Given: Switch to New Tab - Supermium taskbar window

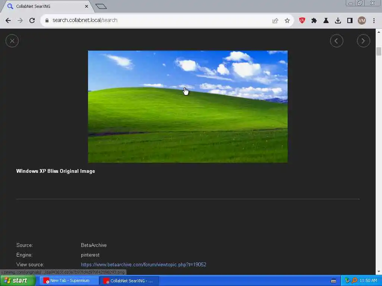Looking at the screenshot, I should (69, 281).
